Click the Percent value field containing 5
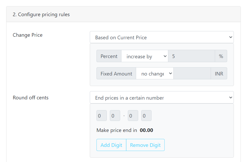Viewport: 248px width, 162px height. tap(191, 56)
